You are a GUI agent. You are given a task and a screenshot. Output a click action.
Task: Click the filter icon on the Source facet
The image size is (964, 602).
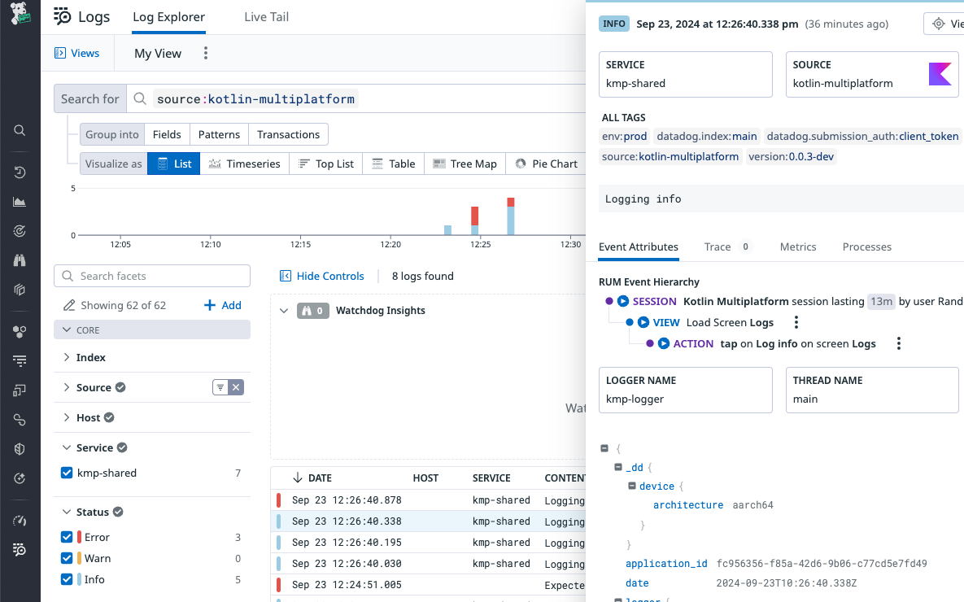click(x=219, y=386)
